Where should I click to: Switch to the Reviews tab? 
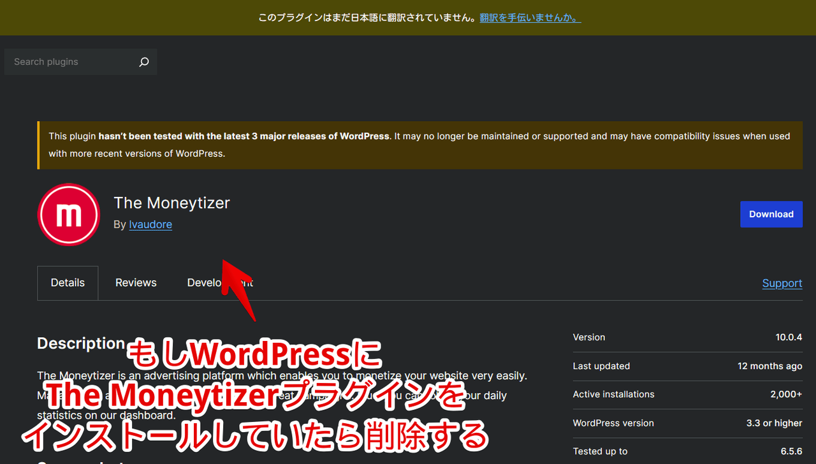click(136, 283)
